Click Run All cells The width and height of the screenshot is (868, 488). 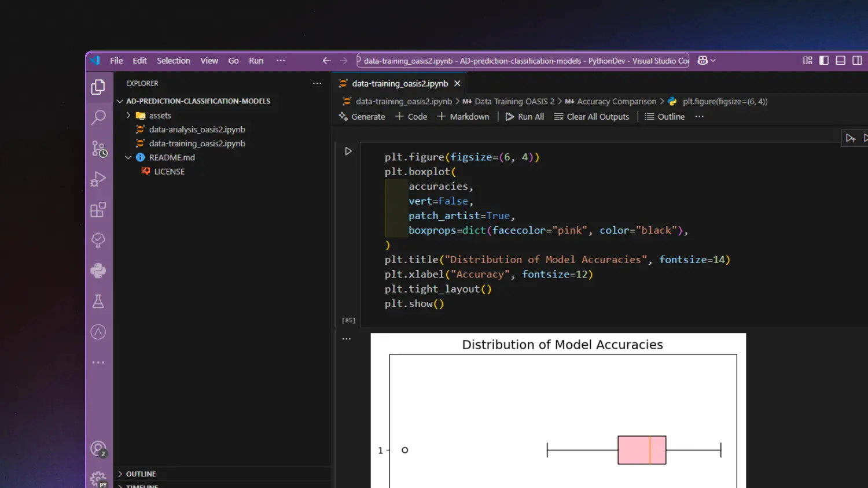[x=525, y=116]
